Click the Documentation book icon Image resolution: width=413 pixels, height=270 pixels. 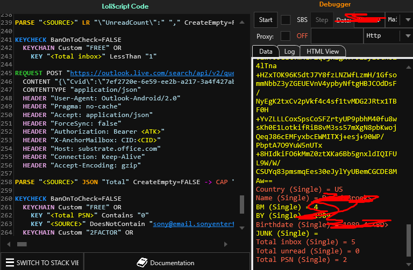tap(142, 262)
